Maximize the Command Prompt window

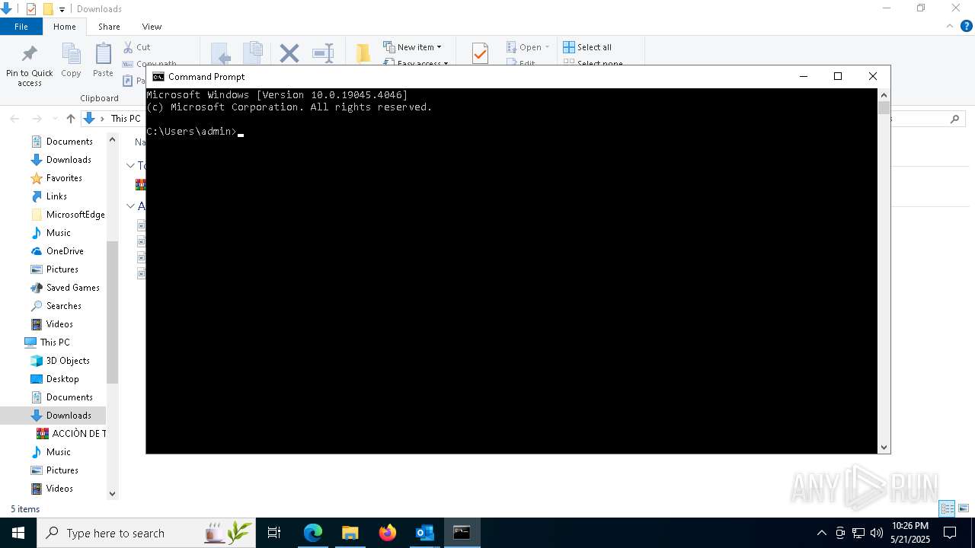click(x=838, y=76)
